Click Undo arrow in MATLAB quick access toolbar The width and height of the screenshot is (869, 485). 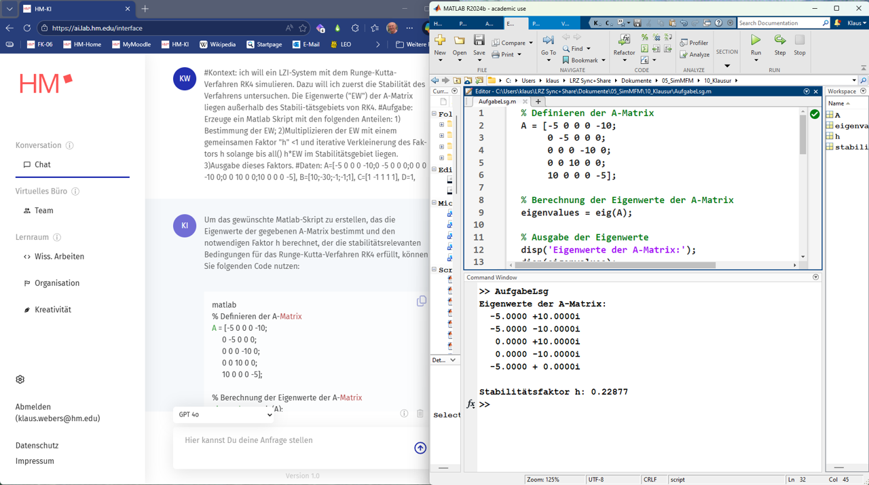[684, 23]
